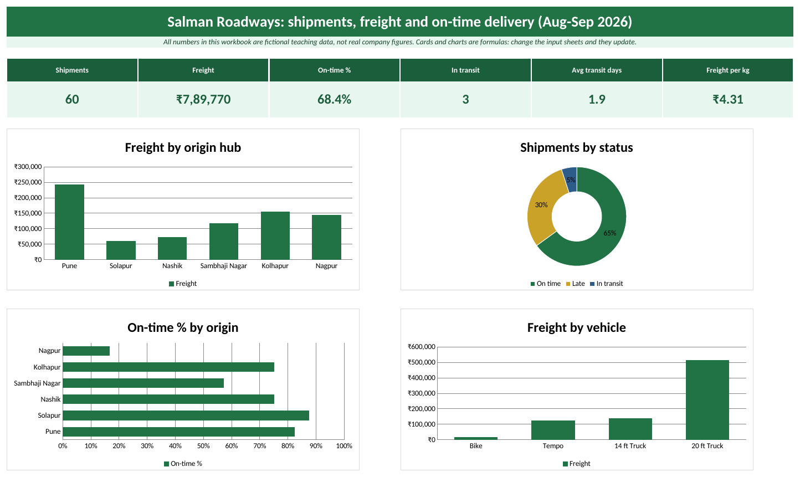800x477 pixels.
Task: Click the On time legend color swatch
Action: 532,284
